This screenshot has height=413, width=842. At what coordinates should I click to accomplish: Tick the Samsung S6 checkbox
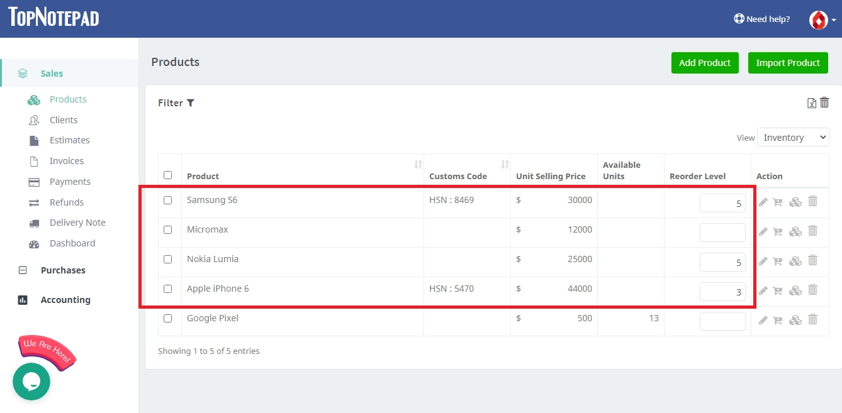click(169, 199)
